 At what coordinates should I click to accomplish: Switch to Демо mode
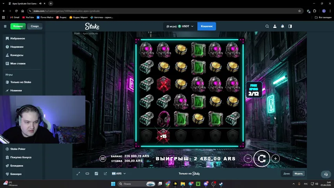pos(287,174)
